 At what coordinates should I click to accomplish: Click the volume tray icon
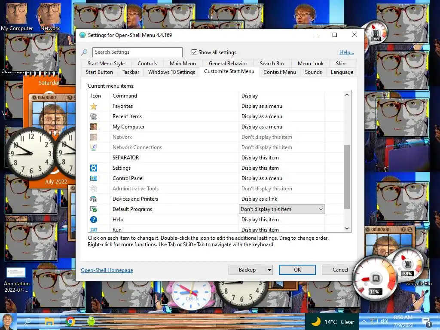pyautogui.click(x=384, y=321)
